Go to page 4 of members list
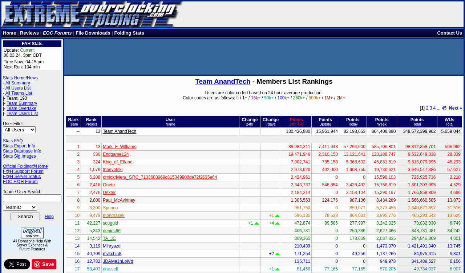The height and width of the screenshot is (273, 465). pyautogui.click(x=434, y=108)
